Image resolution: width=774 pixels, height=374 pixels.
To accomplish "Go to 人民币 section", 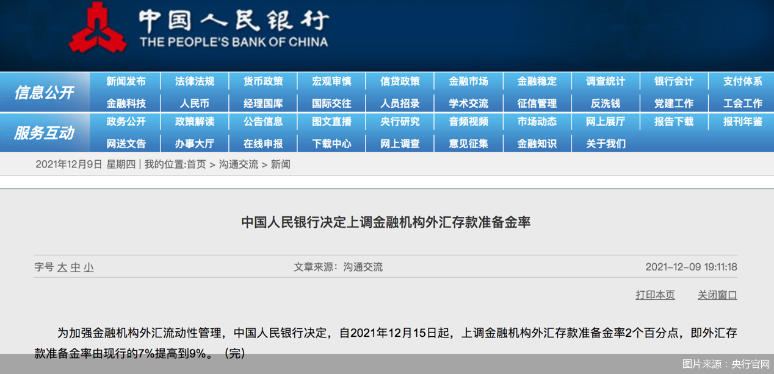I will (195, 104).
